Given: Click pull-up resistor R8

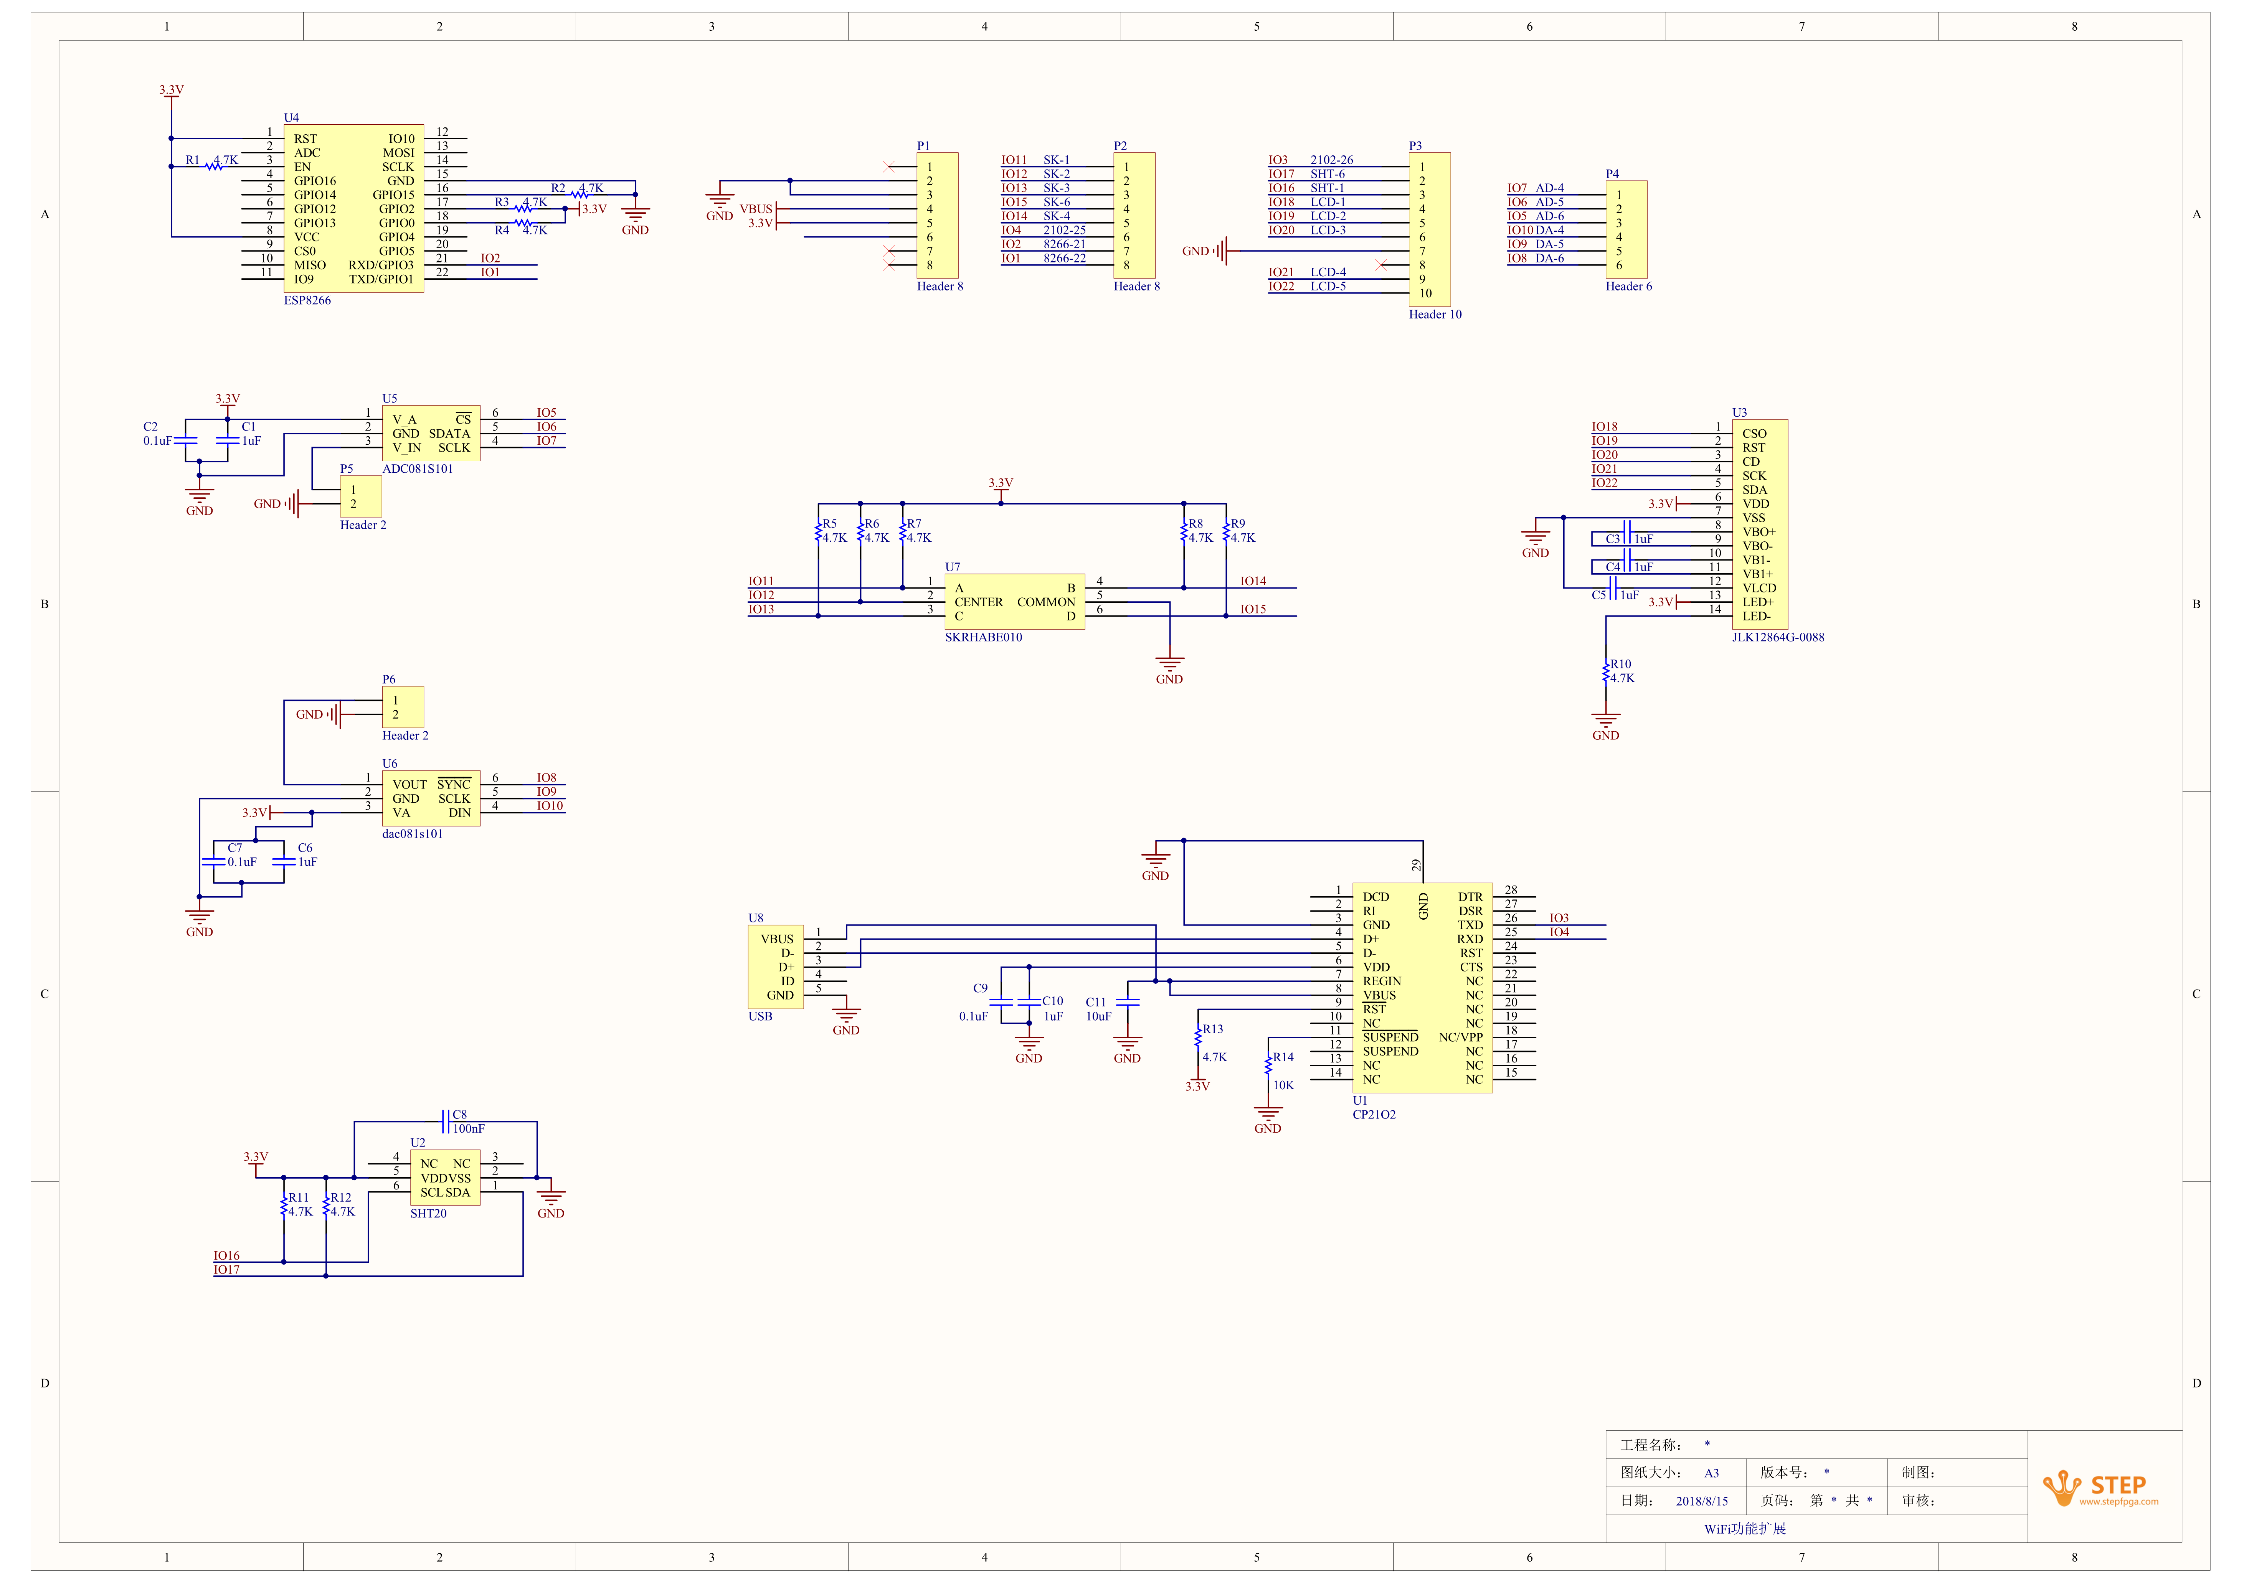Looking at the screenshot, I should coord(1184,531).
